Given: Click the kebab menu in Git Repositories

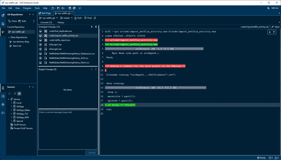Looking at the screenshot, I should 34,21.
